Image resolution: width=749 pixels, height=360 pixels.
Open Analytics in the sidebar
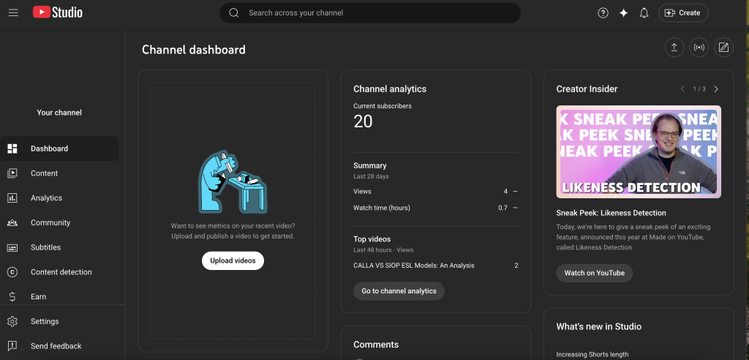(46, 198)
